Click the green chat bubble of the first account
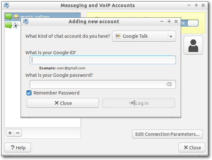The image size is (212, 160). (8, 17)
